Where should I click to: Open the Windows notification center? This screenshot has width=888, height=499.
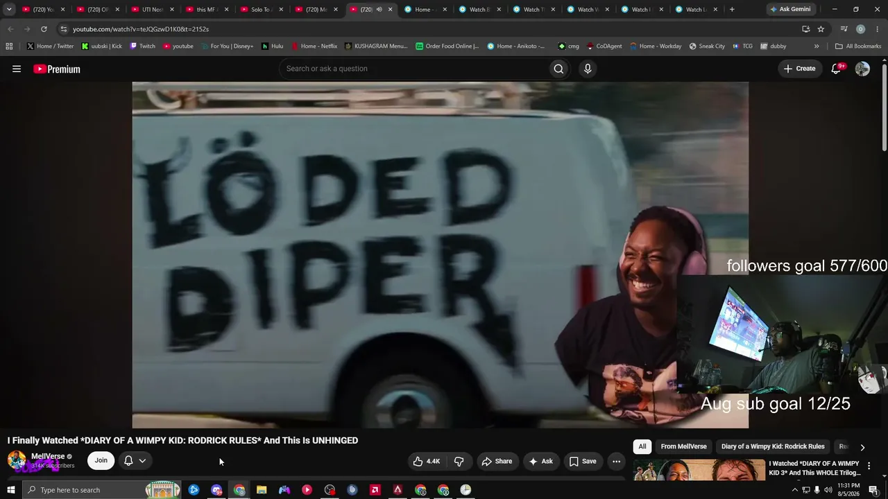click(x=873, y=490)
